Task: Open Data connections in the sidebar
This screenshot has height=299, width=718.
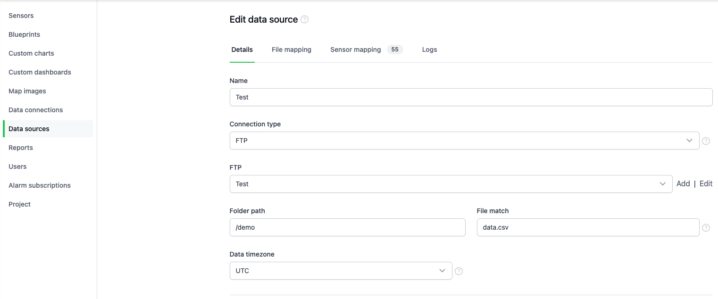Action: (x=35, y=110)
